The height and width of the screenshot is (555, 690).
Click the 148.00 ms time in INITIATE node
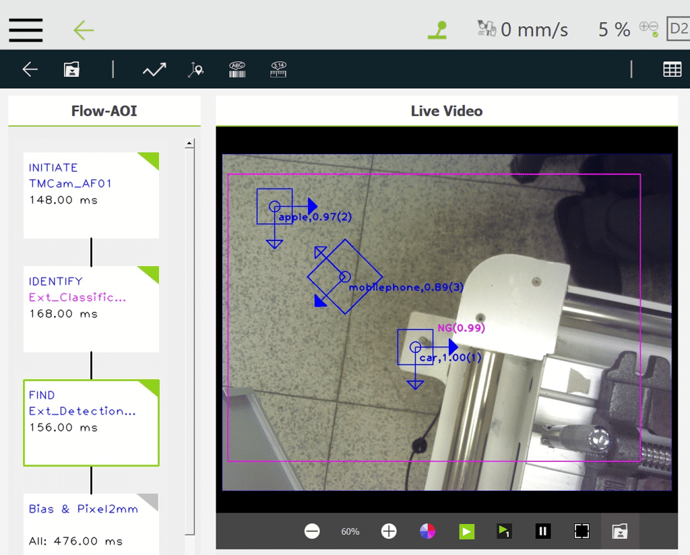(63, 200)
